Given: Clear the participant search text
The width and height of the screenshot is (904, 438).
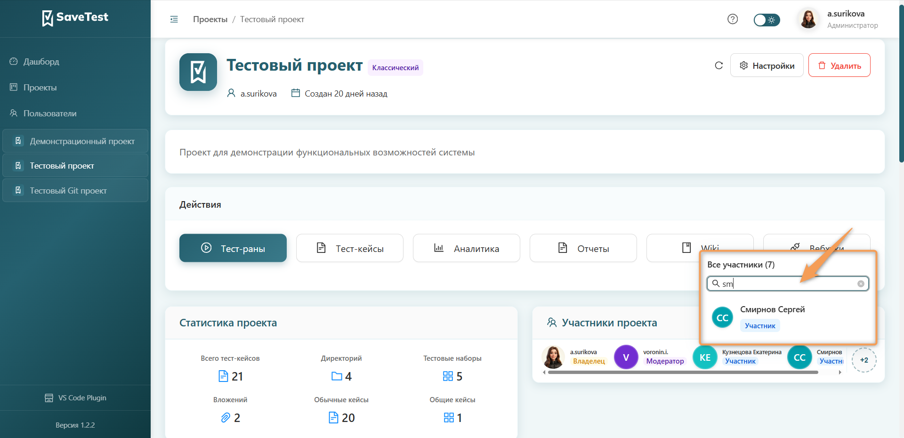Looking at the screenshot, I should tap(861, 284).
